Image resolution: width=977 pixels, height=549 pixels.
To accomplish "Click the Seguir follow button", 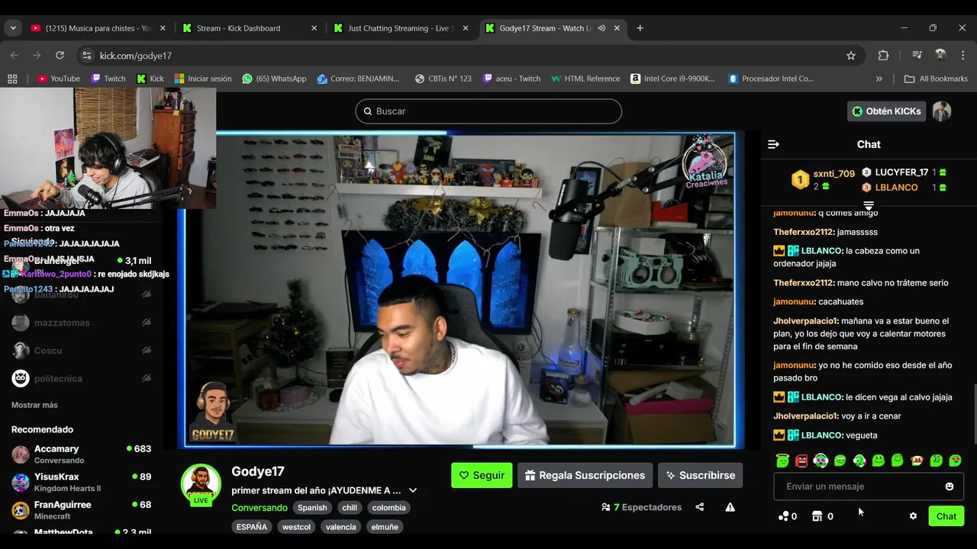I will pos(482,475).
